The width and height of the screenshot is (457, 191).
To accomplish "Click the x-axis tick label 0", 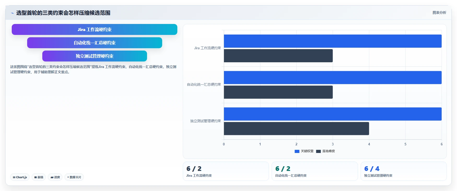I will click(224, 144).
